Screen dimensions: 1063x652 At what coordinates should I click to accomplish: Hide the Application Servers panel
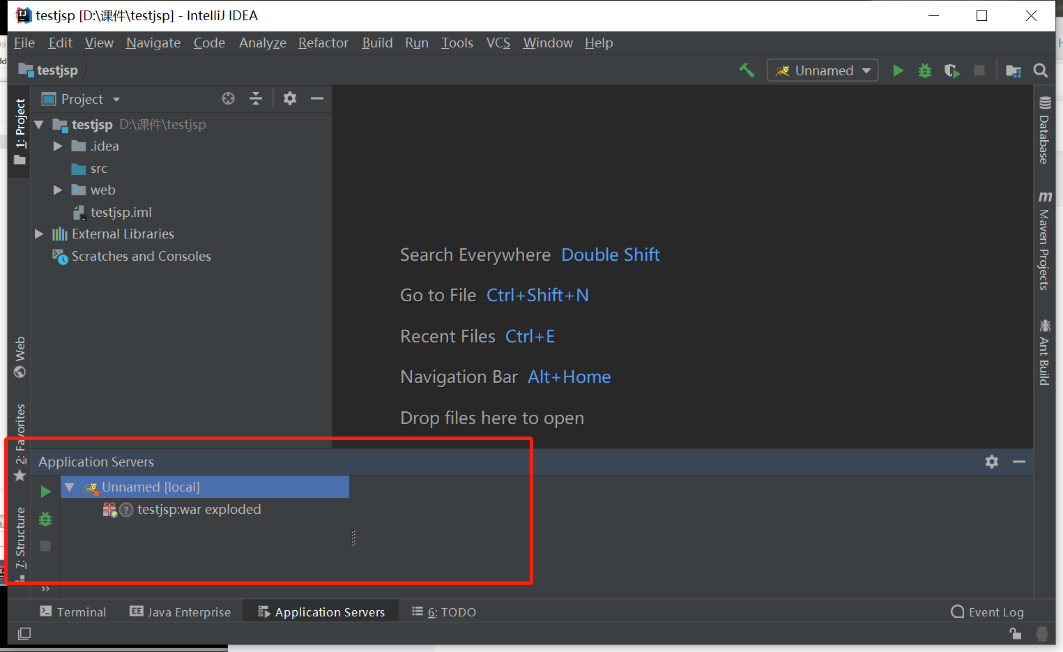1019,462
